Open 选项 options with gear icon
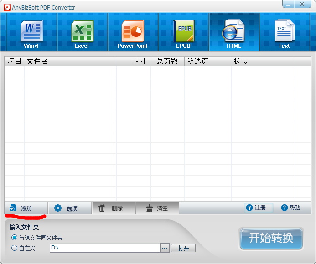Screen dimensions: 316x264 point(70,208)
